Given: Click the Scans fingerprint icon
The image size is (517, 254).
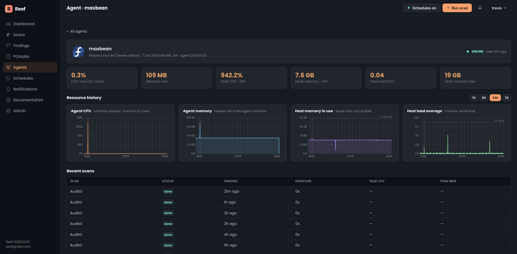Looking at the screenshot, I should [x=8, y=35].
